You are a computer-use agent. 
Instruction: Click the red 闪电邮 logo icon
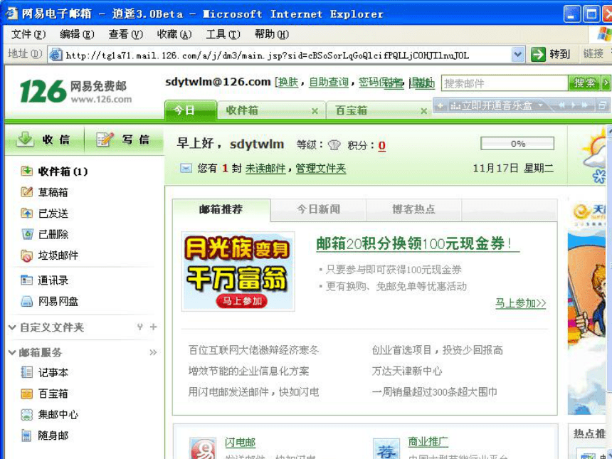click(203, 448)
